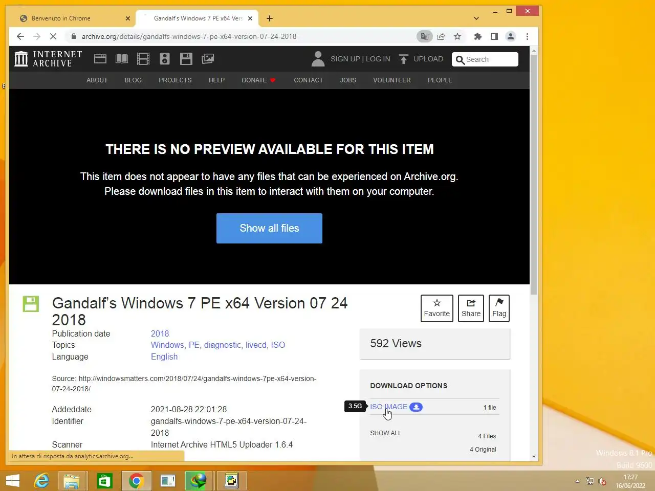Select the Gandalf's Windows 7 PE tab
655x491 pixels.
point(197,18)
